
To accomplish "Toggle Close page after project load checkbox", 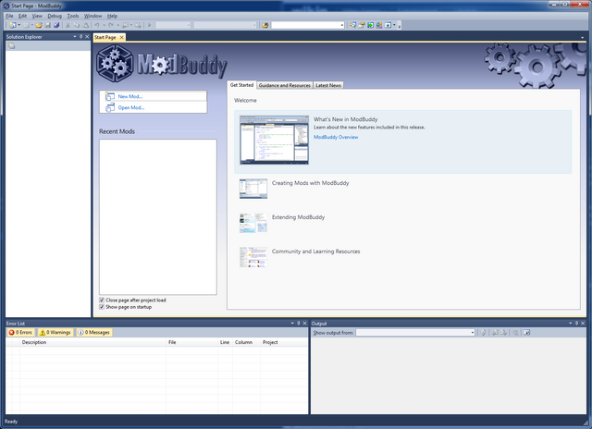I will (102, 300).
